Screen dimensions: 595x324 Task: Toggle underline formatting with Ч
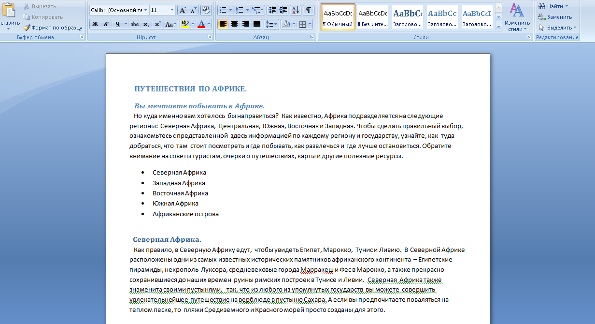click(x=117, y=24)
